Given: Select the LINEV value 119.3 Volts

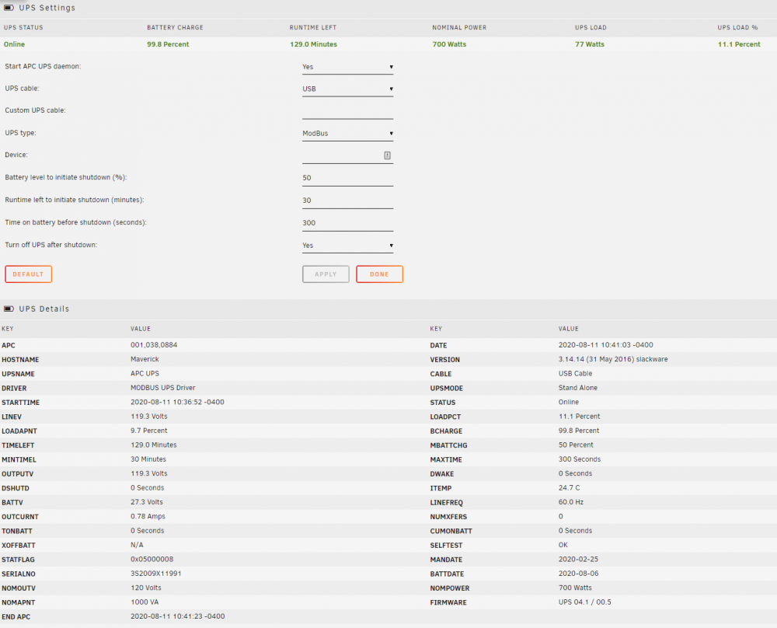Looking at the screenshot, I should (x=149, y=417).
